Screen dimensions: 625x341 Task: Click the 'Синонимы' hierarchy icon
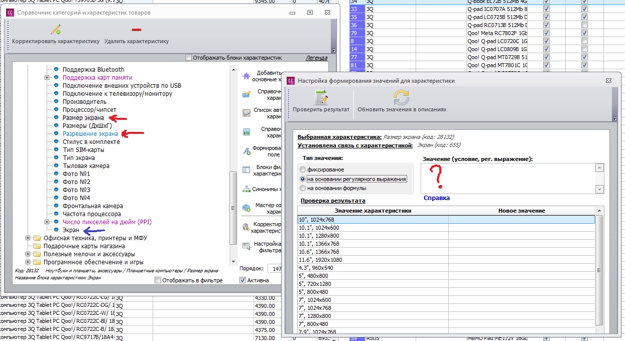point(246,190)
